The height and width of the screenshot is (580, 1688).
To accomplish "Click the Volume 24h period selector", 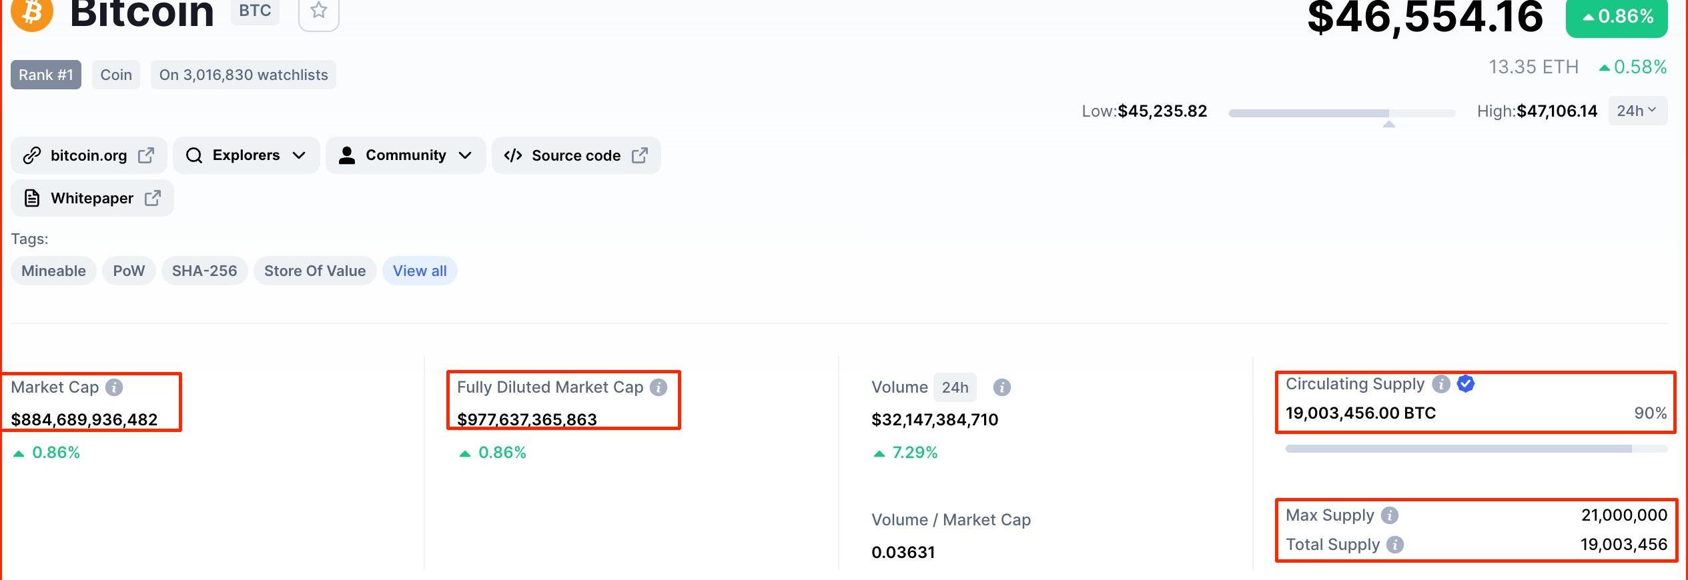I will coord(955,387).
